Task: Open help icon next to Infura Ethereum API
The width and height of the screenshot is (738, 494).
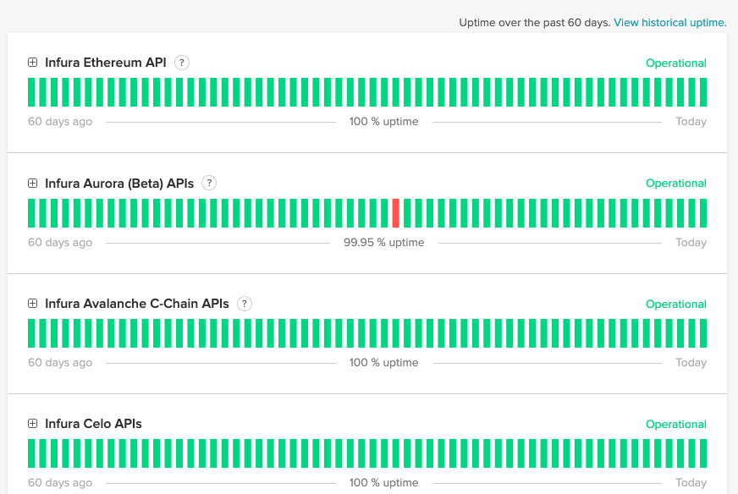Action: tap(182, 63)
